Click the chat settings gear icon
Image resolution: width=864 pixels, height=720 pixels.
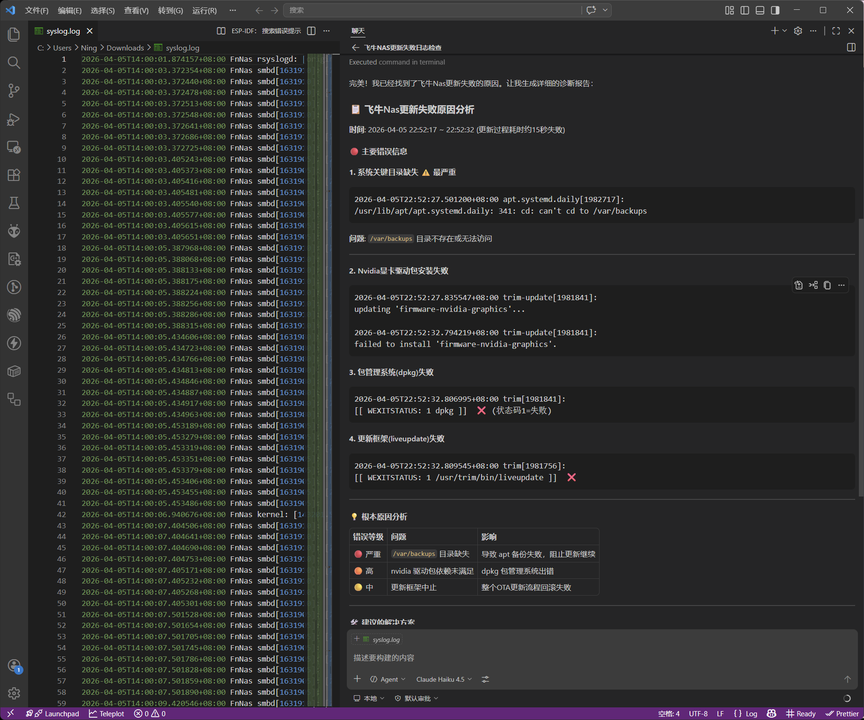pyautogui.click(x=798, y=31)
